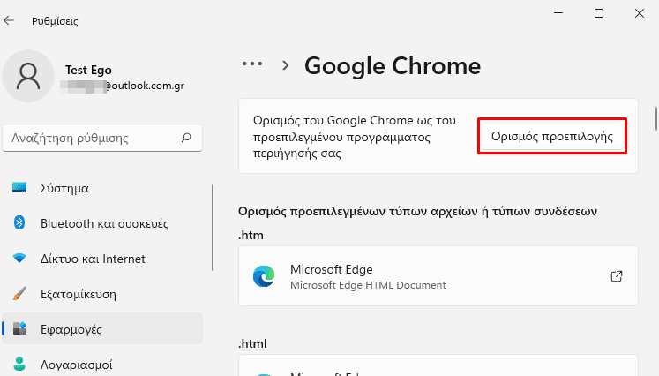Click the Google Chrome page title

click(393, 66)
